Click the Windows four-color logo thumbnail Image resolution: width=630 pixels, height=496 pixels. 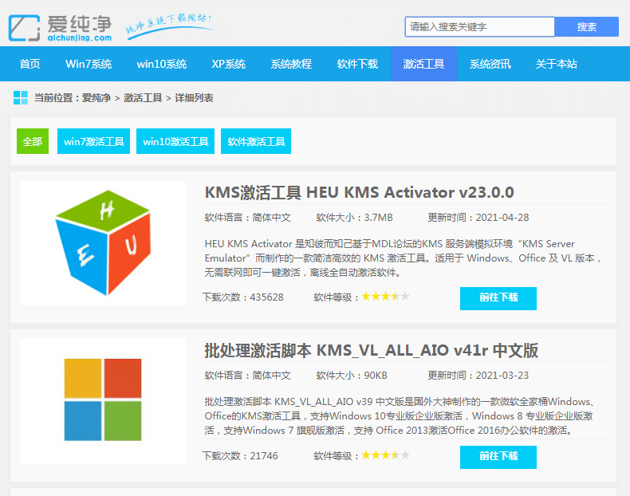pos(103,399)
